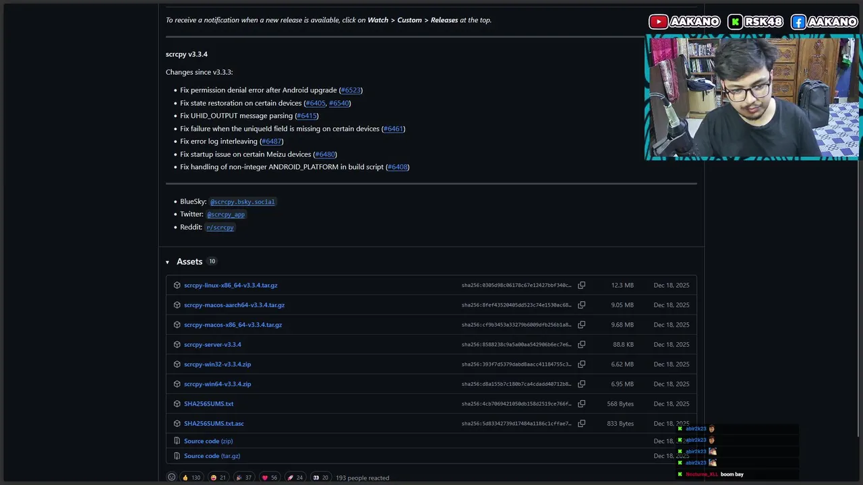
Task: Toggle eyes reaction with 20
Action: (320, 478)
